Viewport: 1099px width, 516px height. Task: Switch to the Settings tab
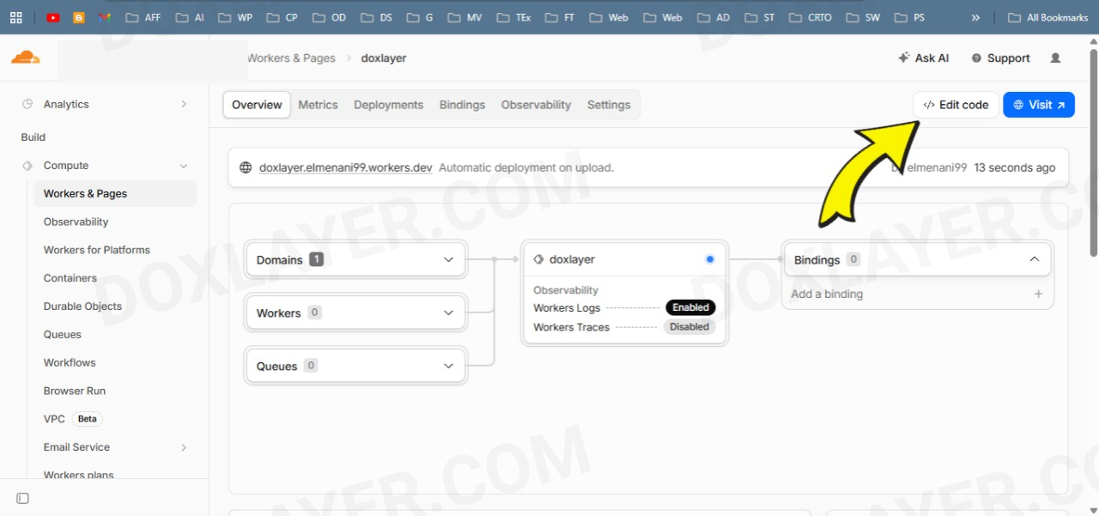coord(609,105)
